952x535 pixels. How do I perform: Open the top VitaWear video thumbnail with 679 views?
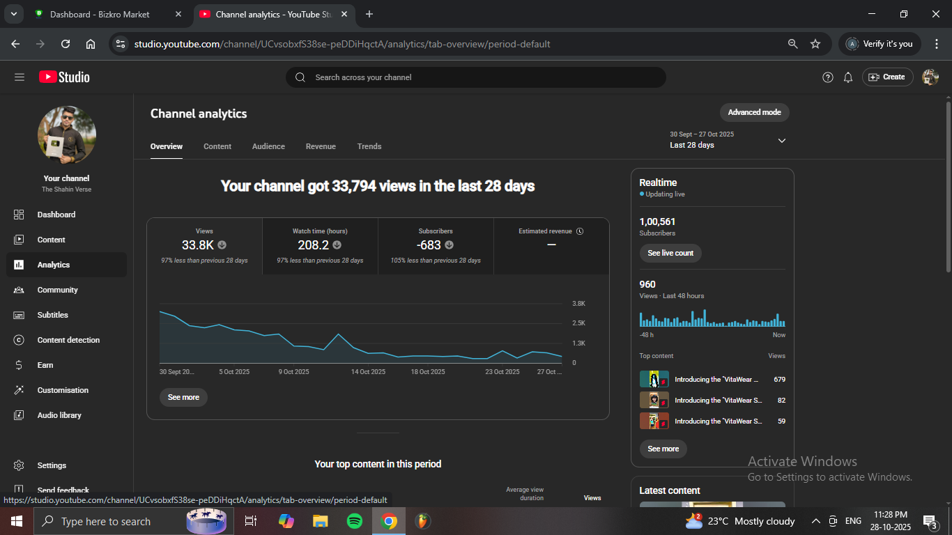[x=654, y=380]
